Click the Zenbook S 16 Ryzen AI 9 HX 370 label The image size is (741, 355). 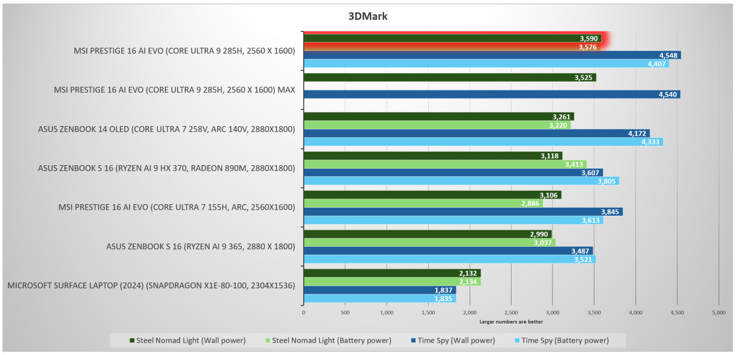167,168
